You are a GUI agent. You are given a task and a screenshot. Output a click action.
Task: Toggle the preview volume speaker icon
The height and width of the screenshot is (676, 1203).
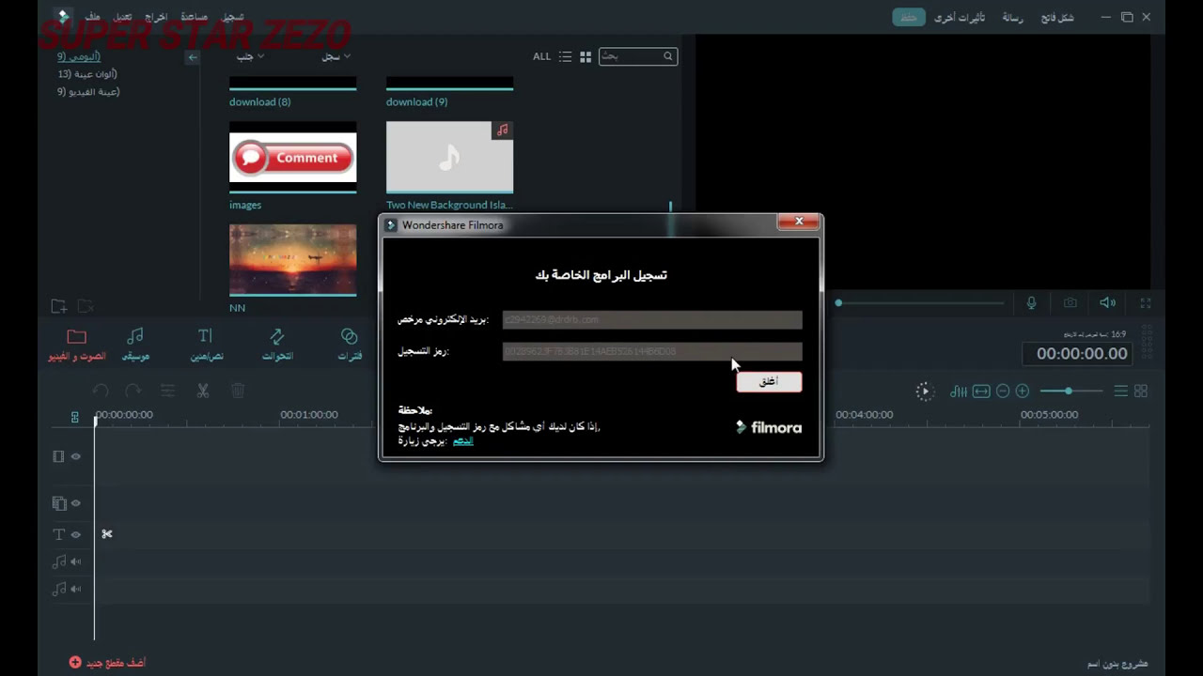pyautogui.click(x=1108, y=302)
